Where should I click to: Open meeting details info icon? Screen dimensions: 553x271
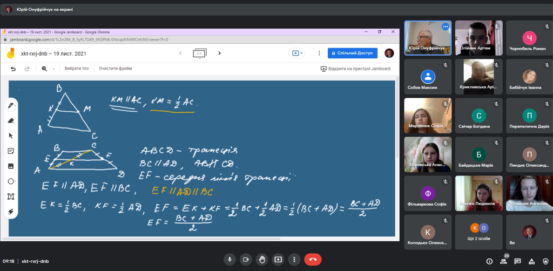pyautogui.click(x=489, y=261)
